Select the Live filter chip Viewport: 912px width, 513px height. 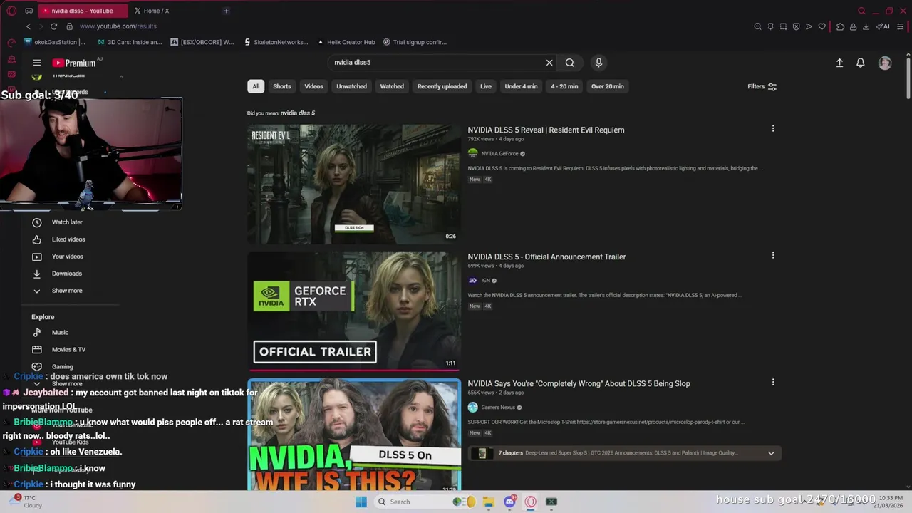(486, 86)
